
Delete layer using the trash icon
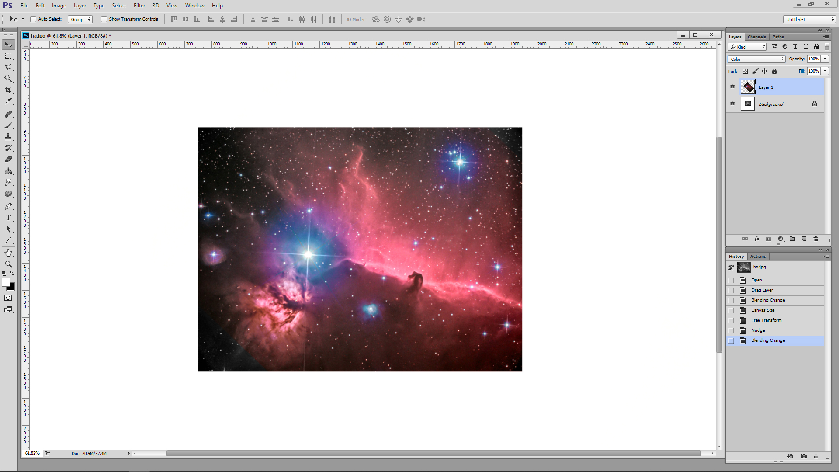coord(815,239)
